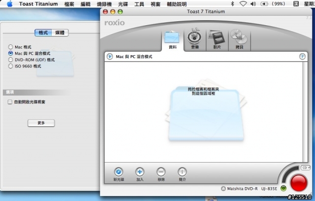Click the 更多 button
315x201 pixels.
click(41, 123)
